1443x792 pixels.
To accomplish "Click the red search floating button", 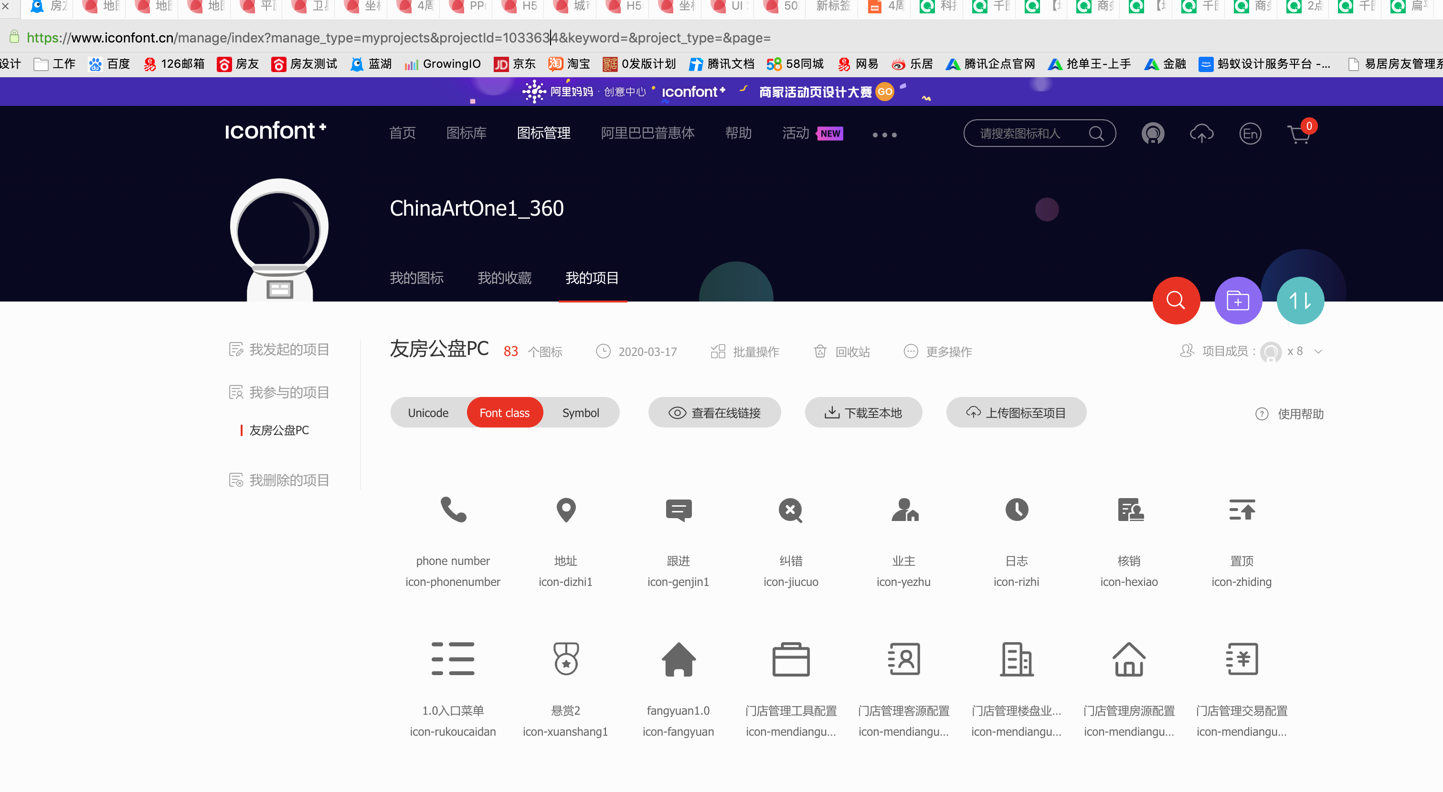I will (x=1176, y=300).
